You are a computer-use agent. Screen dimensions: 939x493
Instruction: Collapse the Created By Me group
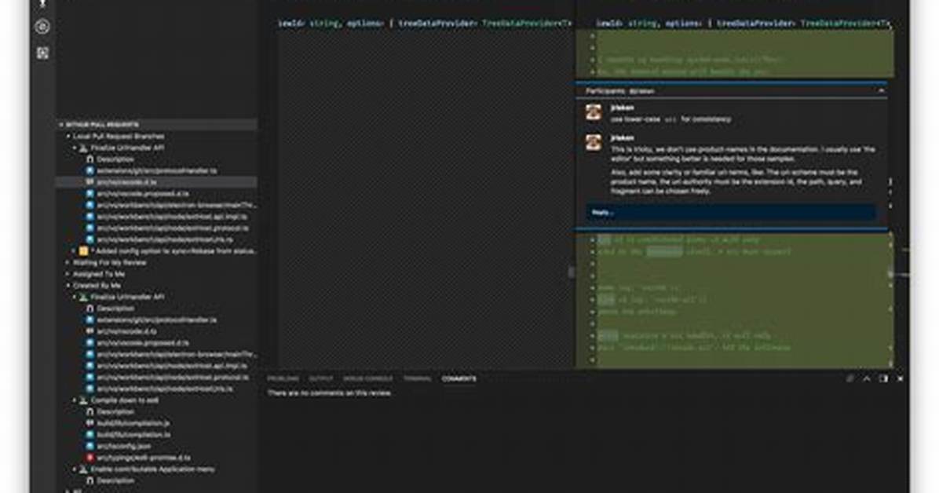[68, 286]
